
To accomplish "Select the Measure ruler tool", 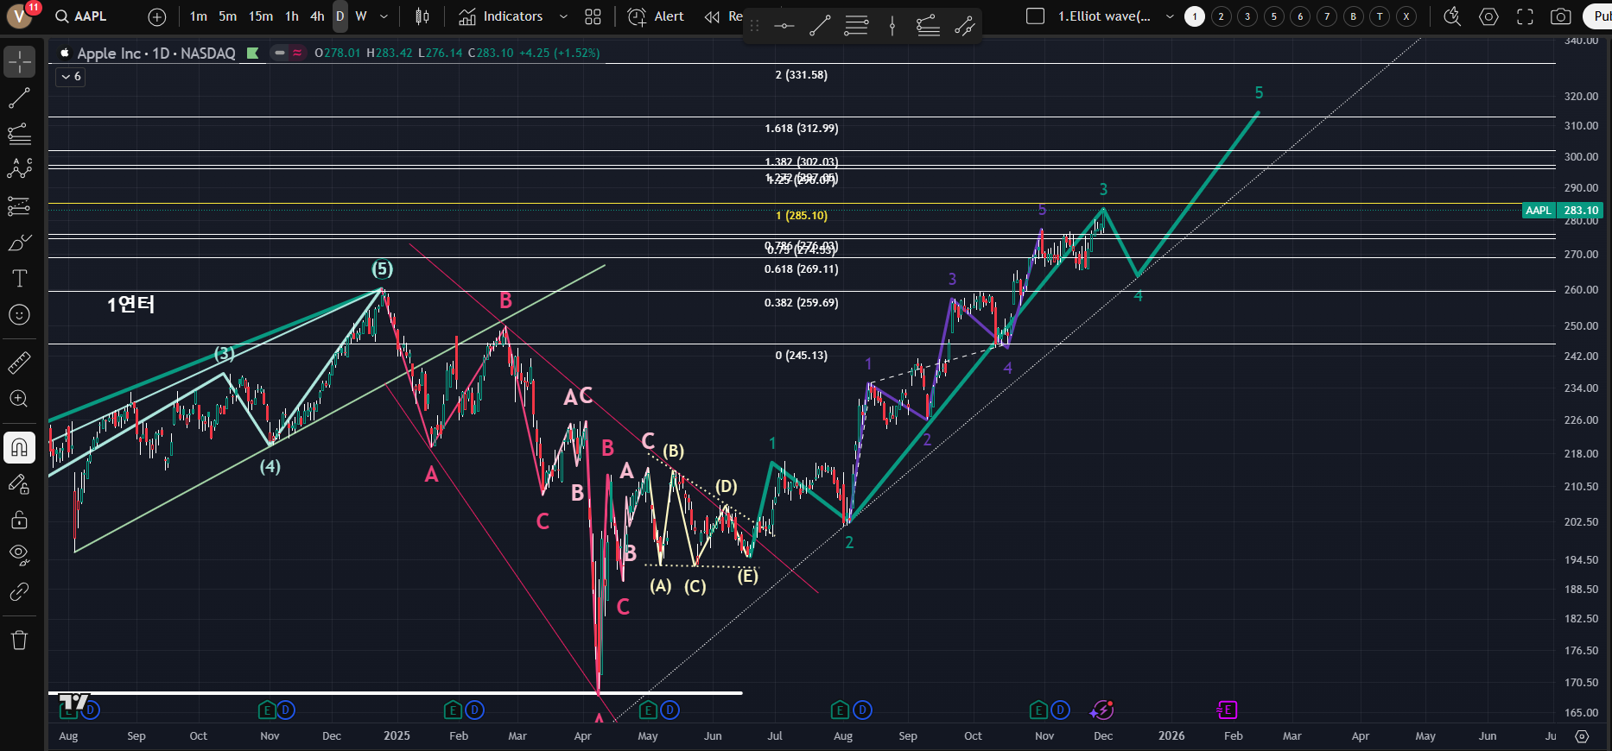I will pos(19,363).
